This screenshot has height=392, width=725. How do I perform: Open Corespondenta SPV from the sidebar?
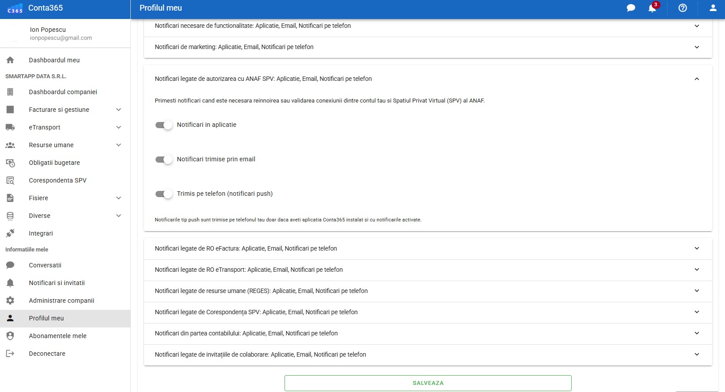coord(57,180)
